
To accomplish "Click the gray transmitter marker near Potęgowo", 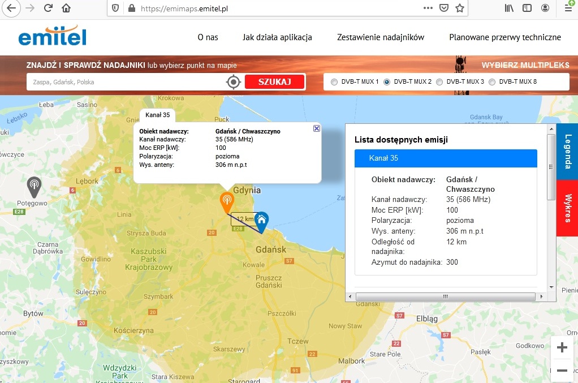I will [34, 184].
